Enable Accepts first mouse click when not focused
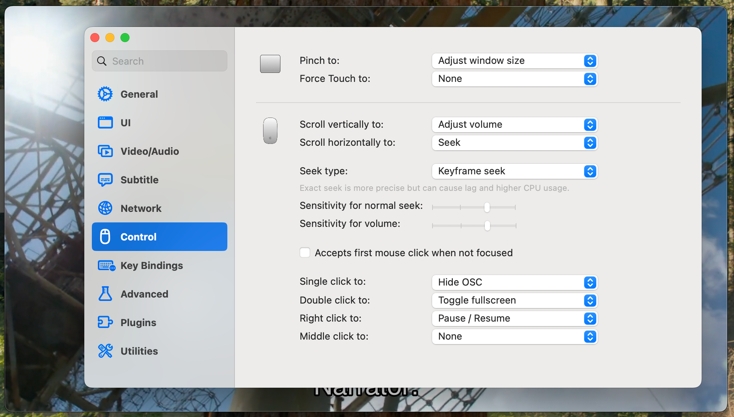 coord(305,252)
